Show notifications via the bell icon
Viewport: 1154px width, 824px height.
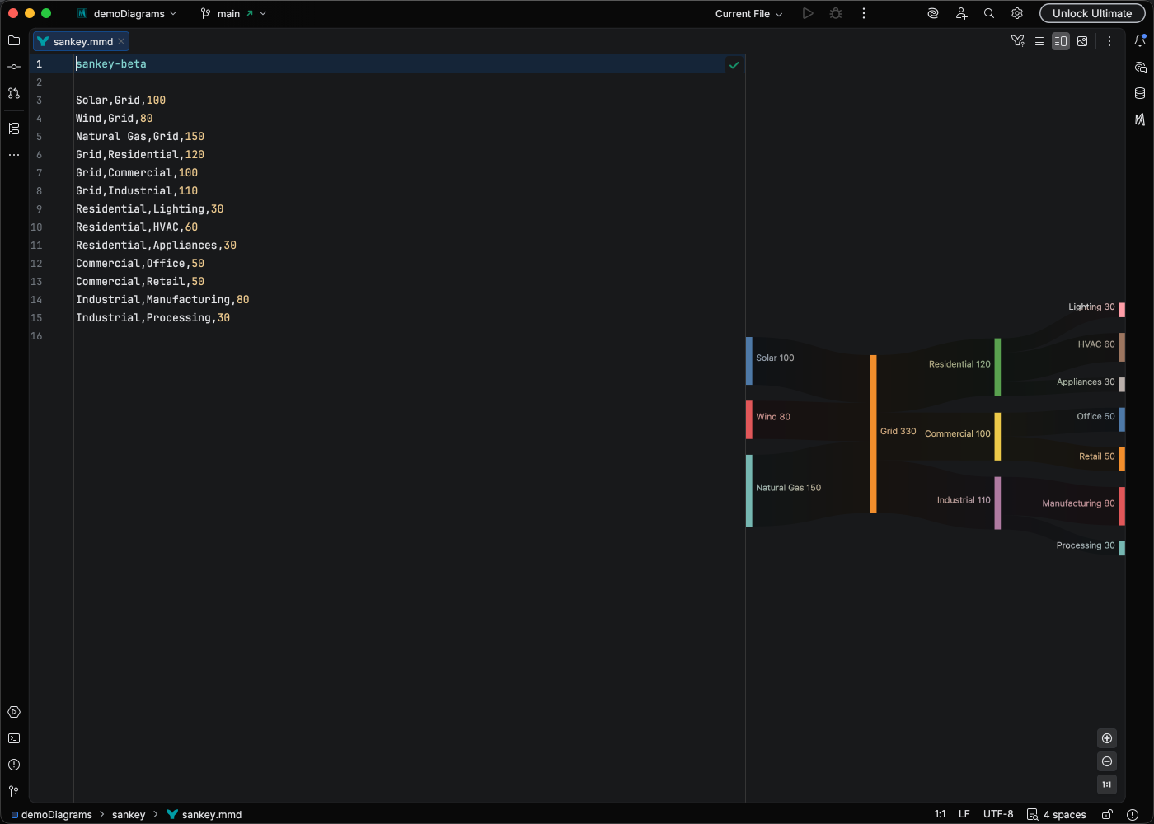click(1140, 40)
